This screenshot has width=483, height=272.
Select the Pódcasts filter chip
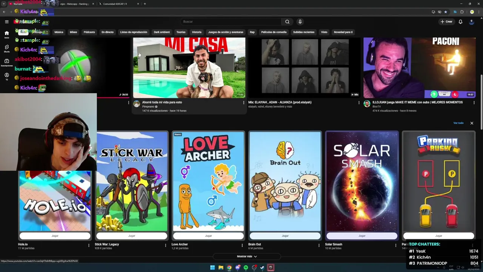point(89,32)
